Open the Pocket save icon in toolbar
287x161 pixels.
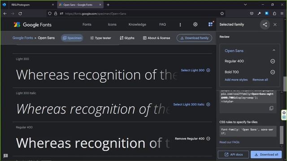tap(252, 13)
